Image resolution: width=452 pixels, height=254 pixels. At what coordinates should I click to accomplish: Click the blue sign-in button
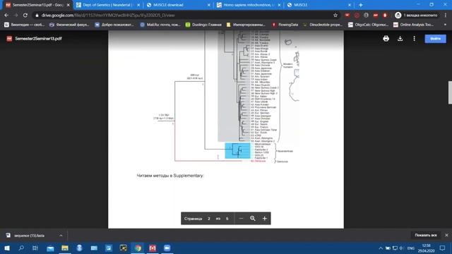pos(435,39)
